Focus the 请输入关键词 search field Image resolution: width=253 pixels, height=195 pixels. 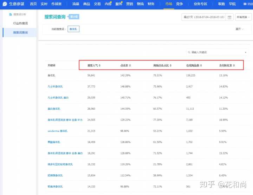pyautogui.click(x=216, y=52)
